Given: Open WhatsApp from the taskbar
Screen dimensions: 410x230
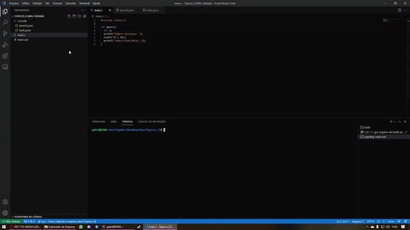Looking at the screenshot, I should (x=81, y=227).
